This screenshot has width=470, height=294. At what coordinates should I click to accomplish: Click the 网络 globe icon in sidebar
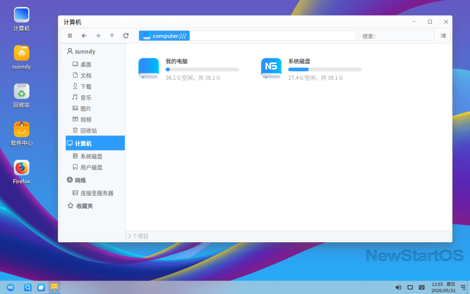pos(70,180)
